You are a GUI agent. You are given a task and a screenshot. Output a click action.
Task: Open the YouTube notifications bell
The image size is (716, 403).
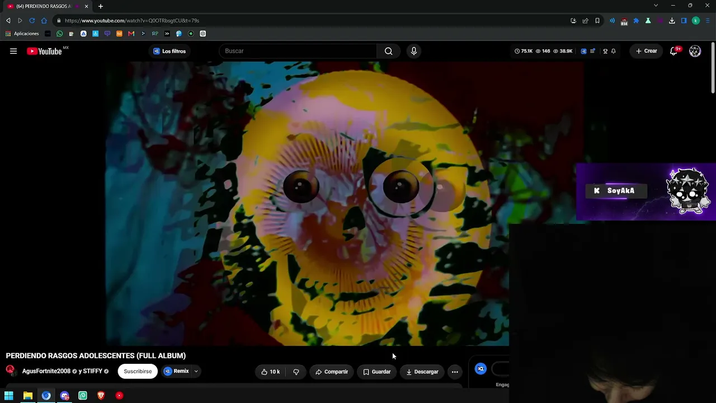(x=674, y=51)
